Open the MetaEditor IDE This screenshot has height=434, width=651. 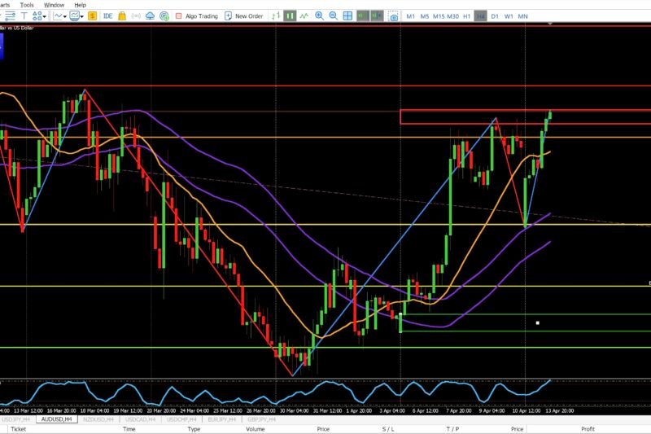tap(107, 16)
